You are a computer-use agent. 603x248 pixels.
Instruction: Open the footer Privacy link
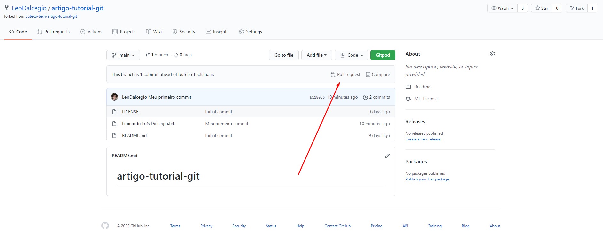[206, 226]
